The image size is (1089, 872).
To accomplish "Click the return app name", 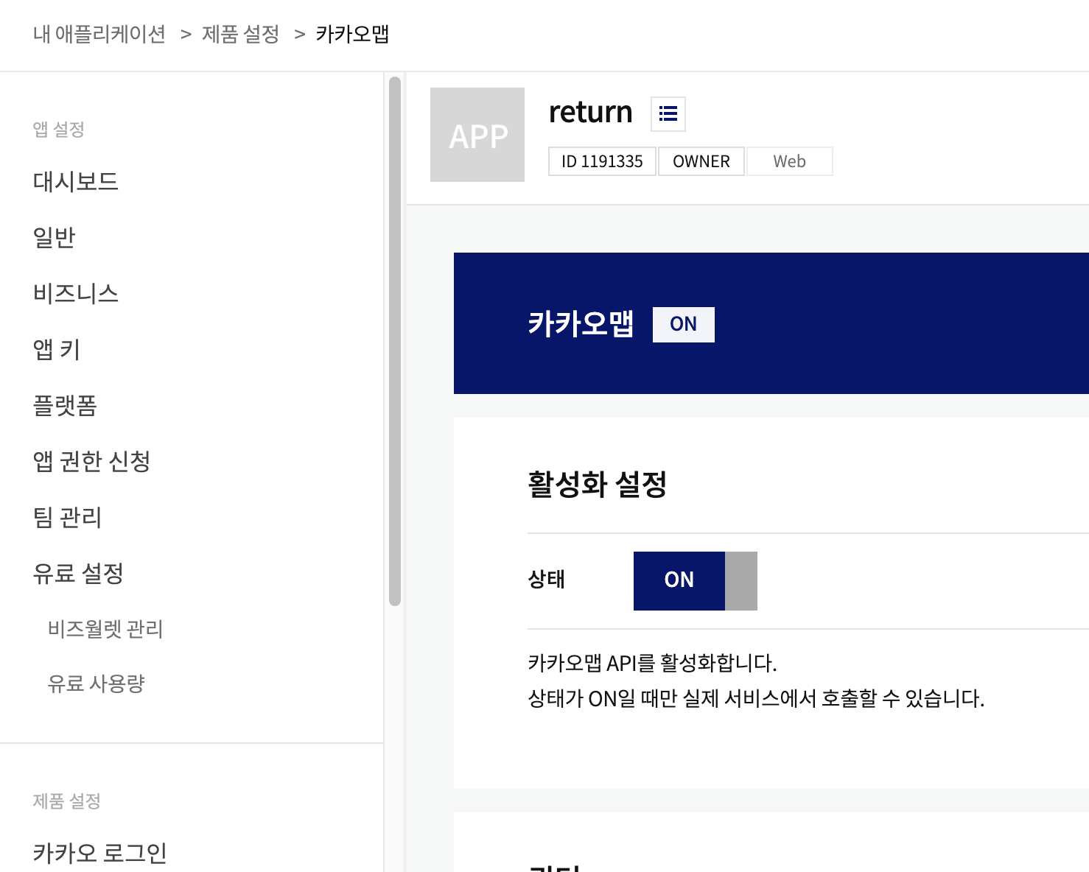I will click(591, 112).
